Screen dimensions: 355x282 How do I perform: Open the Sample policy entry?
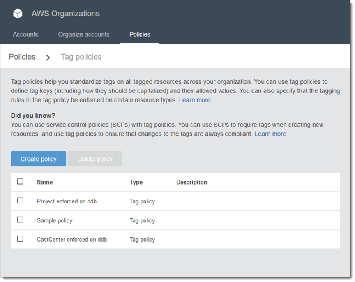[55, 220]
